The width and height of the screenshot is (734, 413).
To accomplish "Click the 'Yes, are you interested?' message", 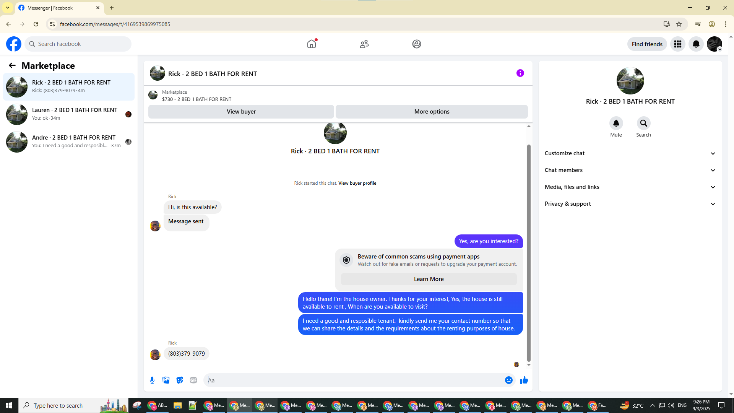I will (x=489, y=241).
